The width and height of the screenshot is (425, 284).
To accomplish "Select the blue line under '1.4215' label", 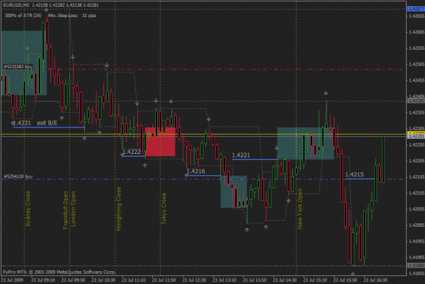I will pos(360,178).
